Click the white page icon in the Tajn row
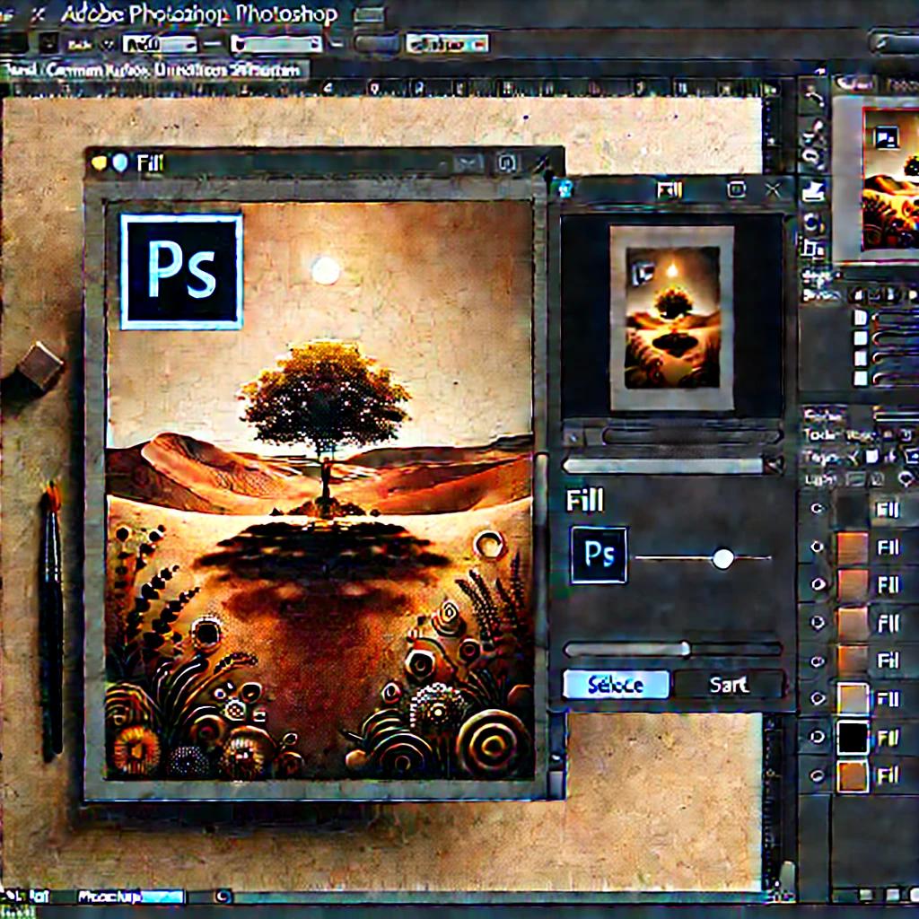 pos(872,456)
